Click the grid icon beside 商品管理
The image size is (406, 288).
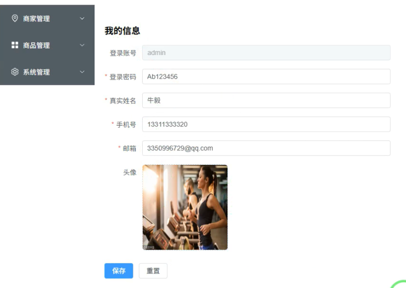[15, 45]
